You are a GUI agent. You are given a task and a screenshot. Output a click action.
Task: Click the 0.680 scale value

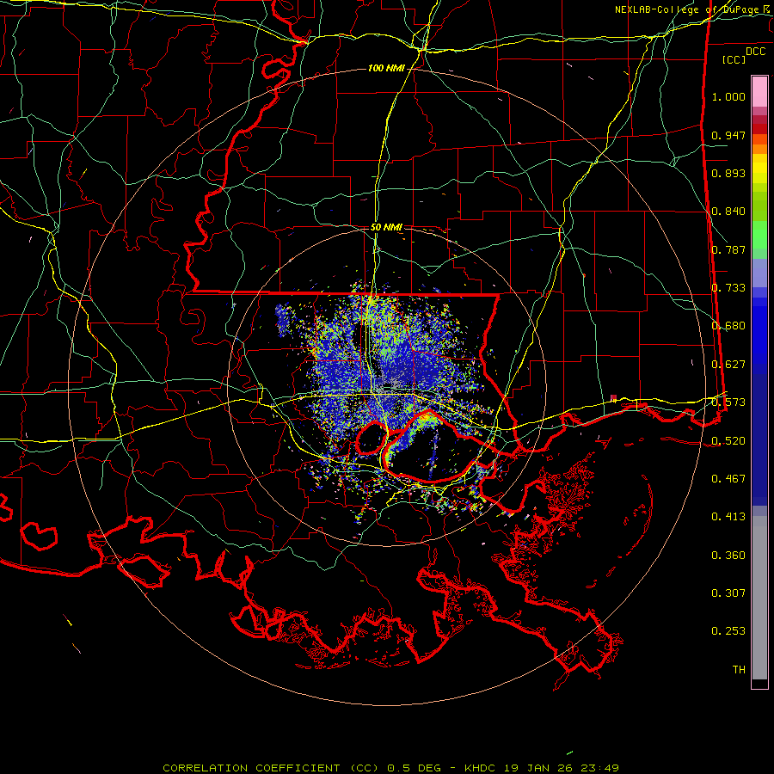(728, 326)
